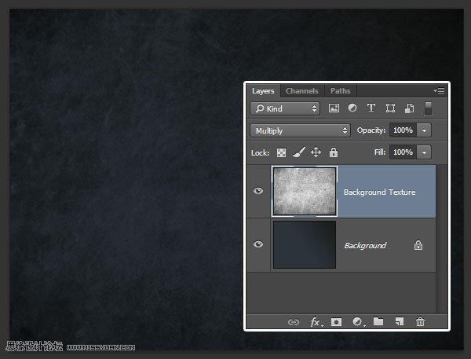Image resolution: width=471 pixels, height=359 pixels.
Task: Filter for pixel layers
Action: click(x=334, y=108)
